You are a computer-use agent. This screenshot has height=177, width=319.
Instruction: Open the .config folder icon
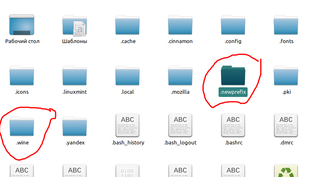click(x=233, y=25)
